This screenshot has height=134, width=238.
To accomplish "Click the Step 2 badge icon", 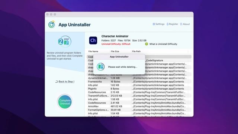I will click(65, 41).
